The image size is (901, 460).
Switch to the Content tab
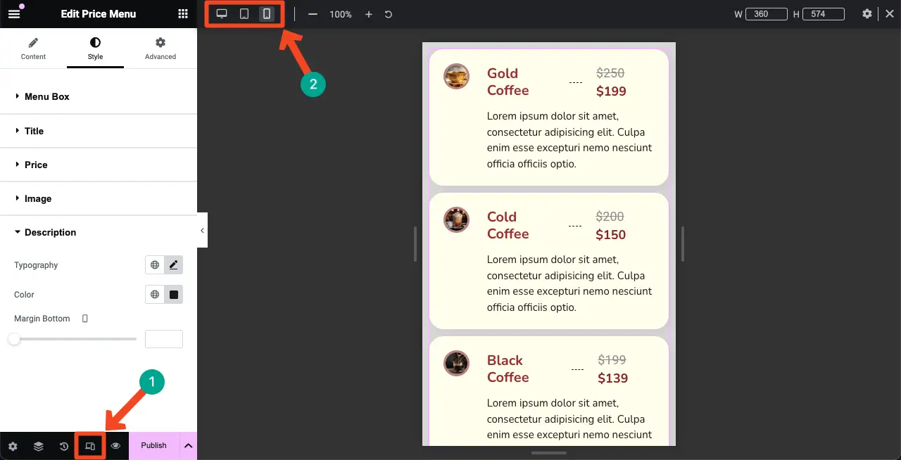coord(33,49)
